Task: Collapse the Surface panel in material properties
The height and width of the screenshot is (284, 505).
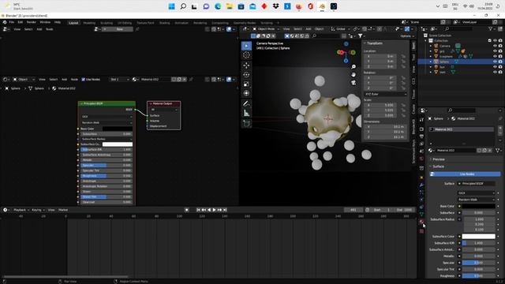Action: 438,166
